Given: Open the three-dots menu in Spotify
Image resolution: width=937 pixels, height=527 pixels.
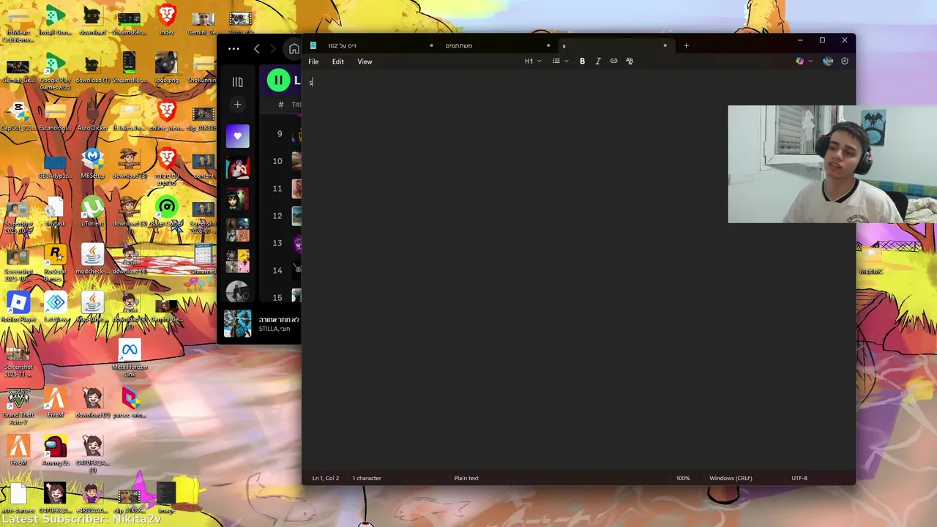Looking at the screenshot, I should coord(234,49).
